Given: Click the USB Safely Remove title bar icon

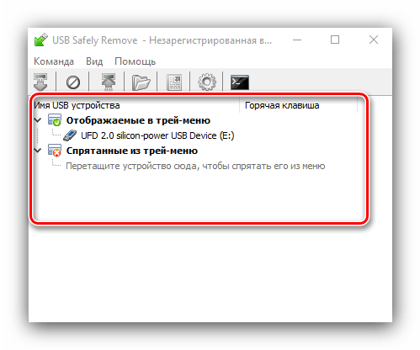Looking at the screenshot, I should (x=41, y=40).
